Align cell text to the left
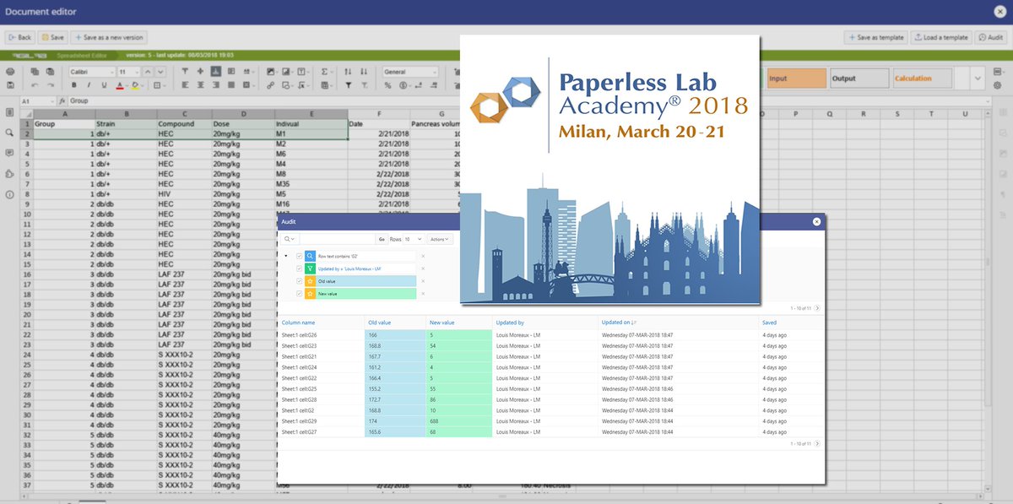1013x504 pixels. (185, 85)
